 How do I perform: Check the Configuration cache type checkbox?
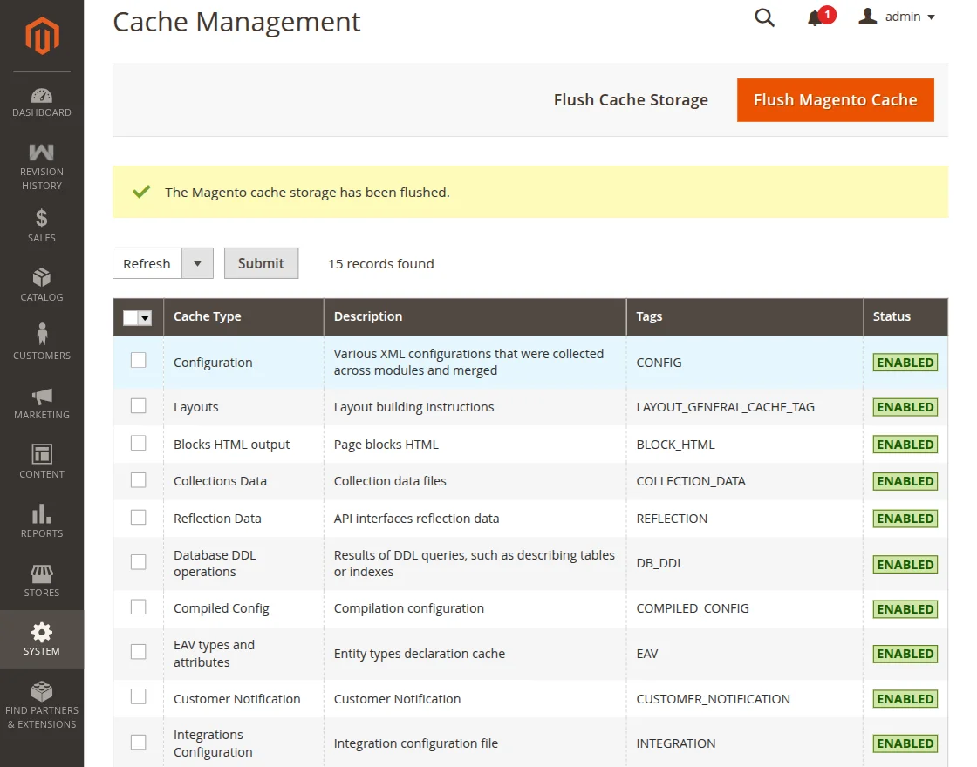click(139, 360)
